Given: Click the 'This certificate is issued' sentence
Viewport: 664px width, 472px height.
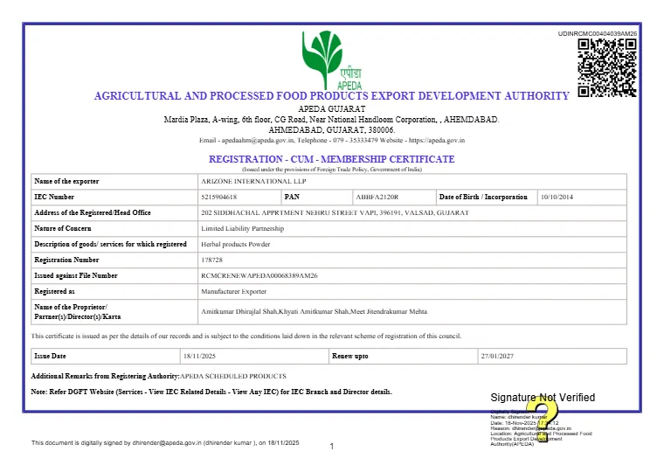Looking at the screenshot, I should coord(246,336).
